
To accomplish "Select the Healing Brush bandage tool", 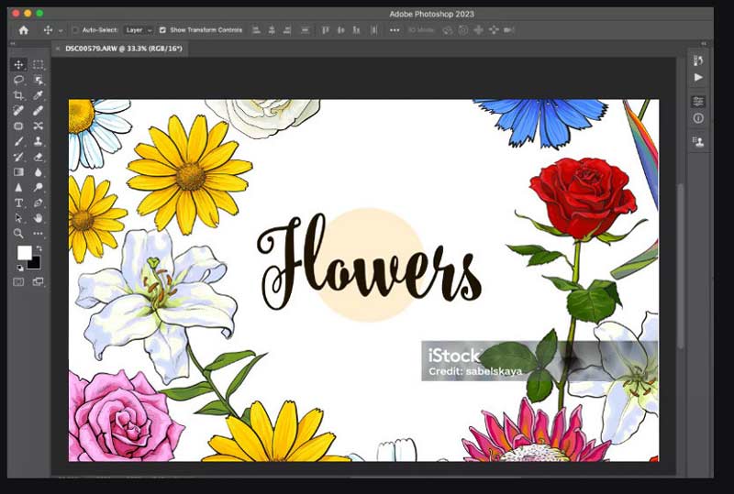I will (x=39, y=111).
